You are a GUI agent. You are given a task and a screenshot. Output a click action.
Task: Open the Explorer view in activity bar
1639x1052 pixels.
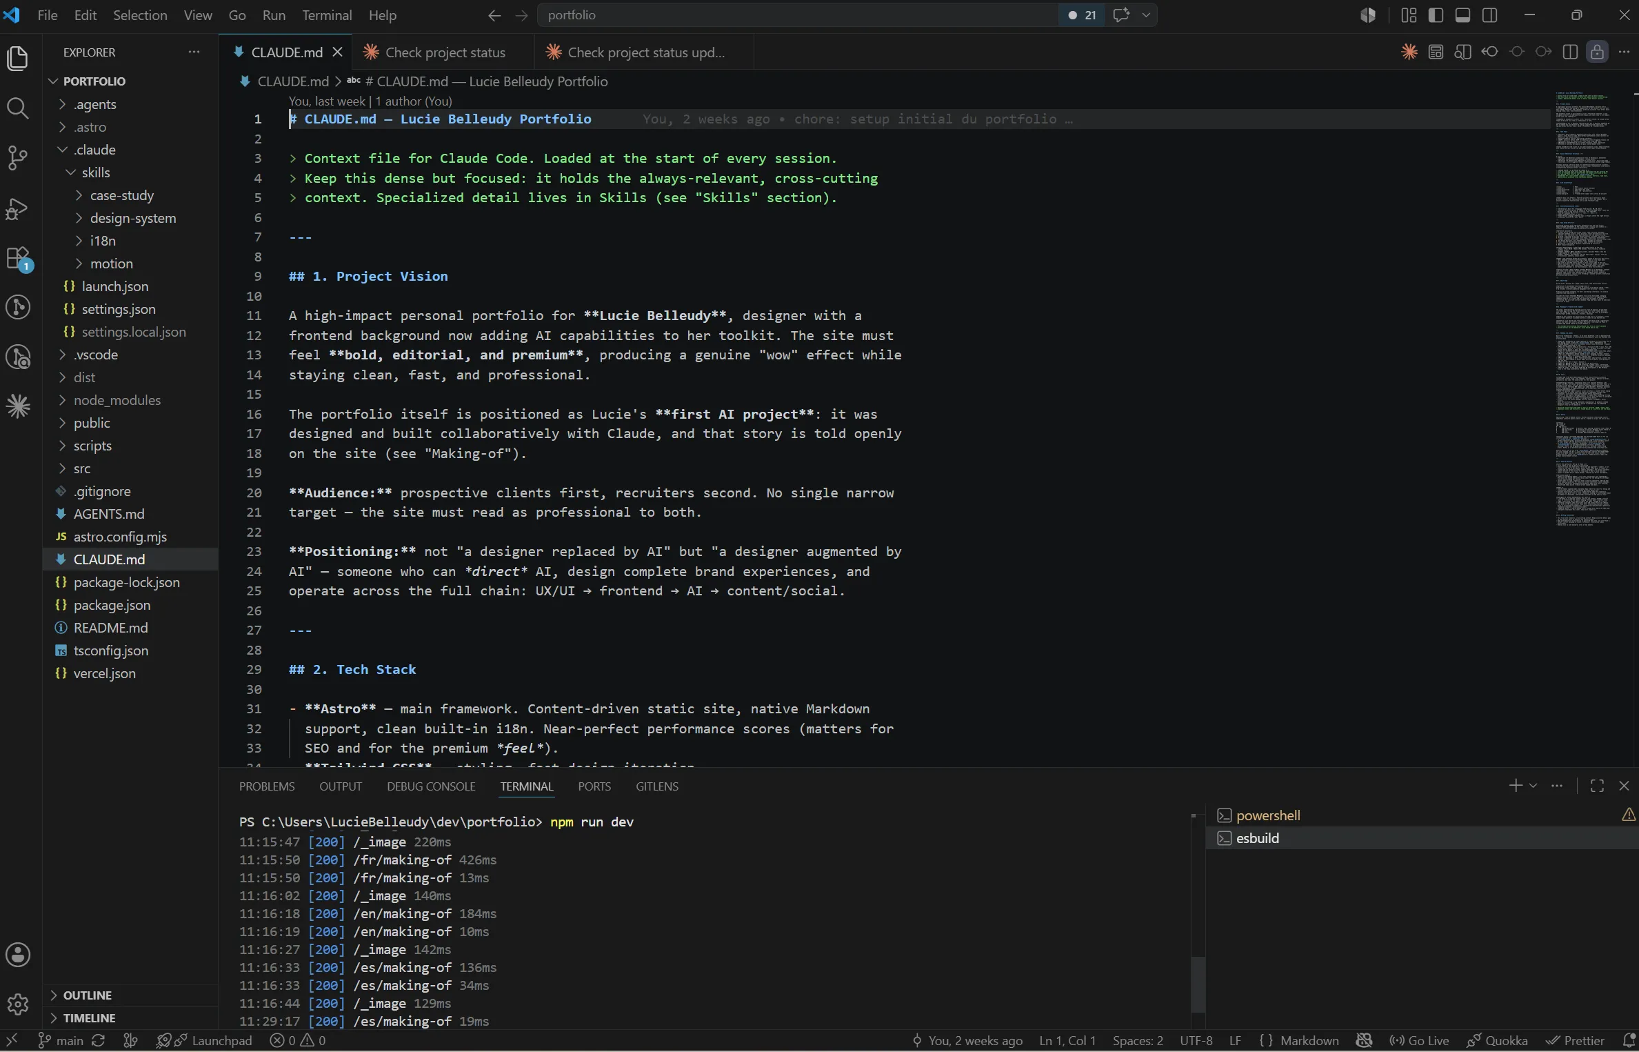(18, 58)
